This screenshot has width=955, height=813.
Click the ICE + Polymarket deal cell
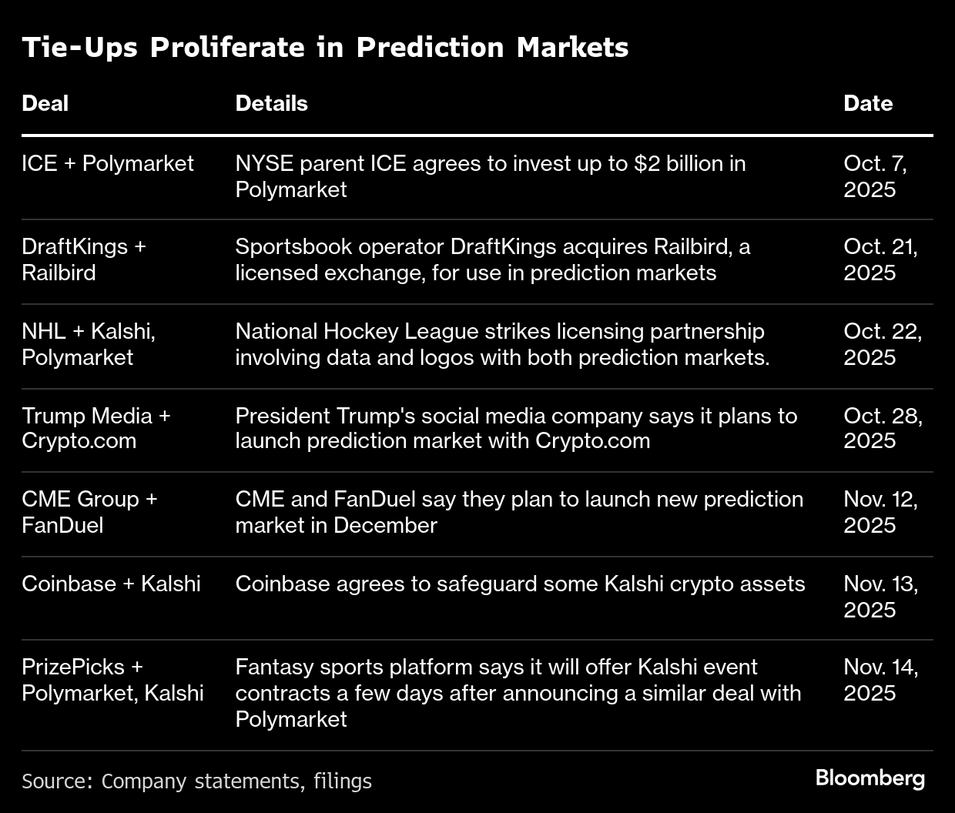(108, 164)
